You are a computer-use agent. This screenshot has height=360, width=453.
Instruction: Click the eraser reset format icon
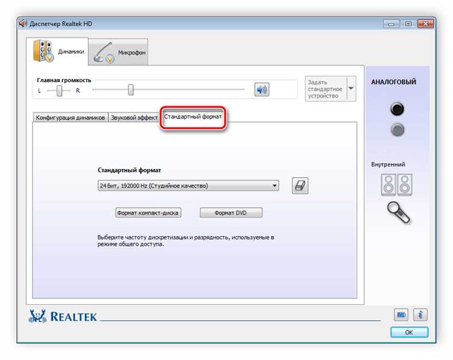point(300,185)
